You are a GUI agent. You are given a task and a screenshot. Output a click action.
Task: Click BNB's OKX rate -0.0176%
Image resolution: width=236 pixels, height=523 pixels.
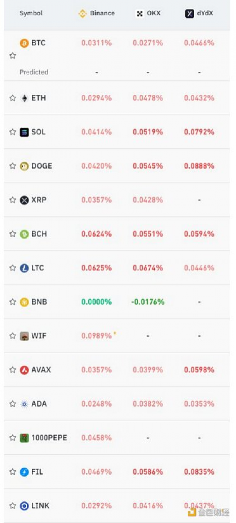click(x=148, y=302)
